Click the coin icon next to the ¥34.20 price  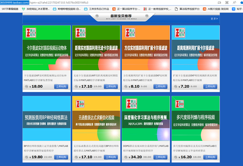tap(126, 157)
